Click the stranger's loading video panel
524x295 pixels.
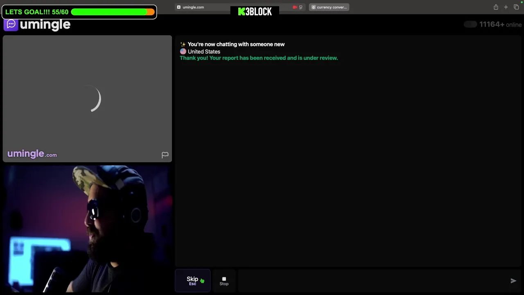tap(87, 99)
